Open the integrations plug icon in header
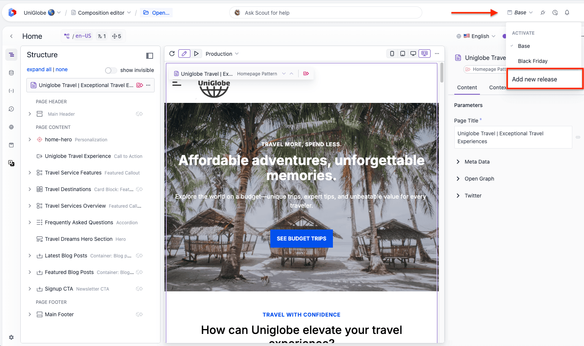This screenshot has height=346, width=584. [x=543, y=12]
